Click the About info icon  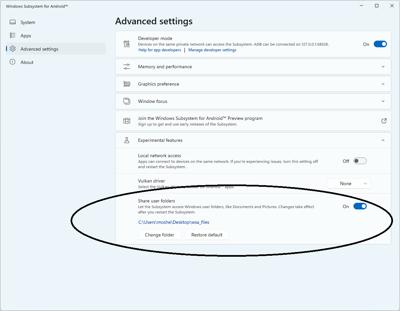click(13, 62)
